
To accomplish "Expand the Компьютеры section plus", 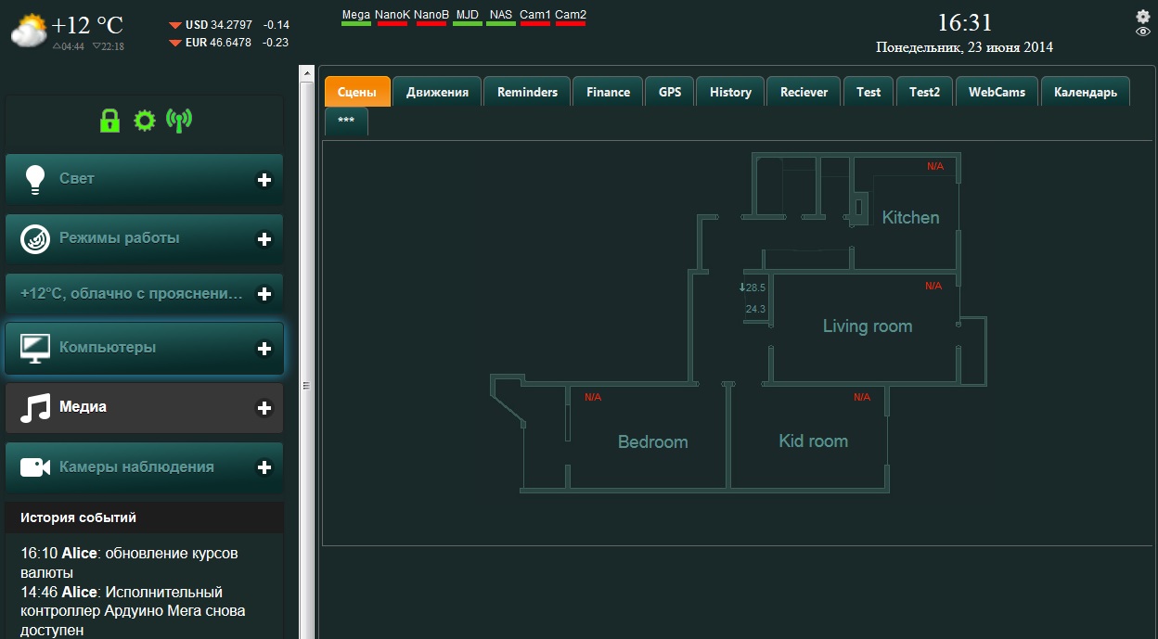I will click(x=264, y=349).
